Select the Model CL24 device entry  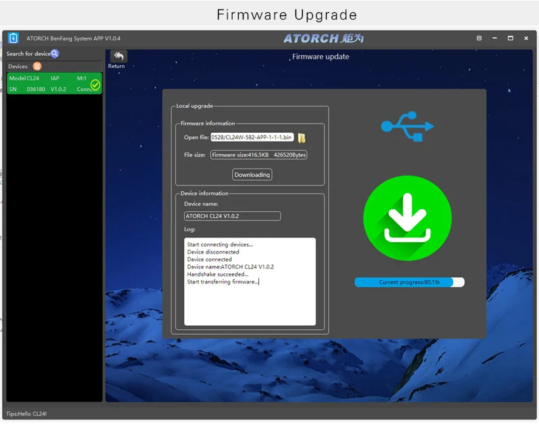(x=55, y=83)
